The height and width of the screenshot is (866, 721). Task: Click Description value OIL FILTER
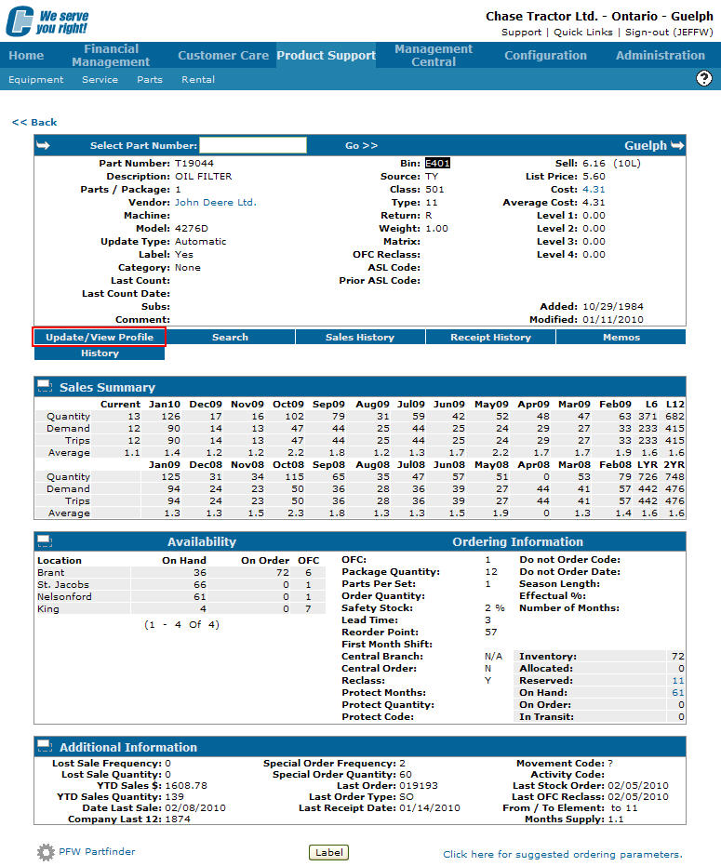point(204,176)
